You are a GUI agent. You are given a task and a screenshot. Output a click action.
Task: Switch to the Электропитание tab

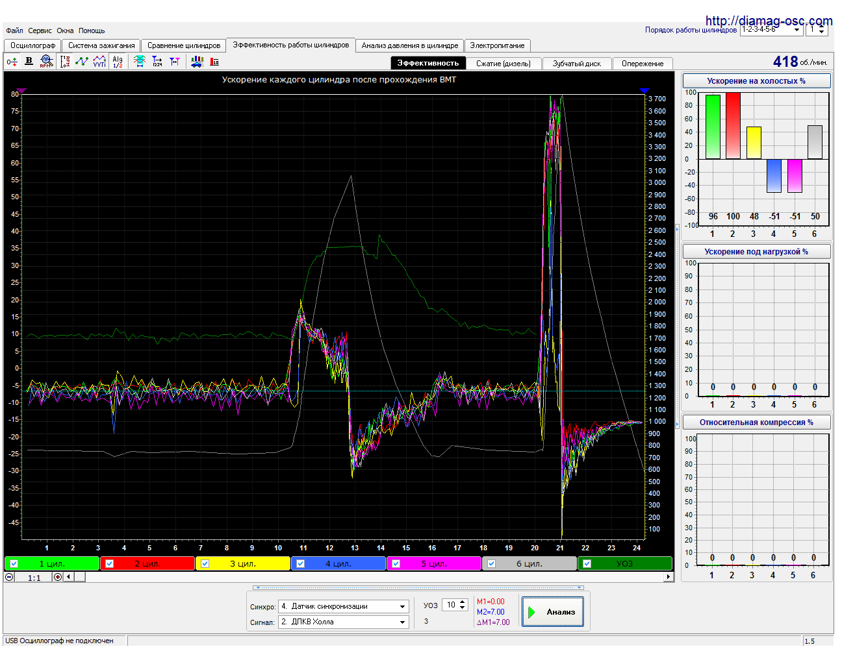coord(497,45)
